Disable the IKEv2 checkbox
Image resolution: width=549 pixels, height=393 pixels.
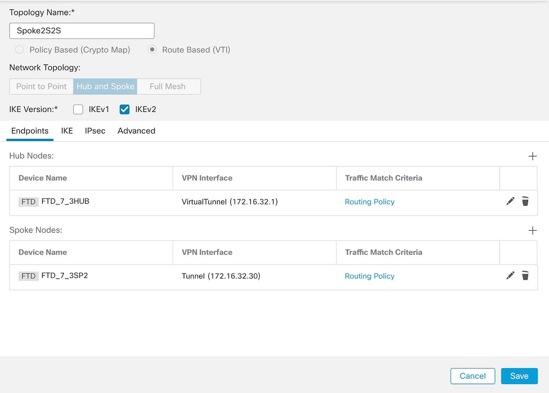click(x=124, y=109)
